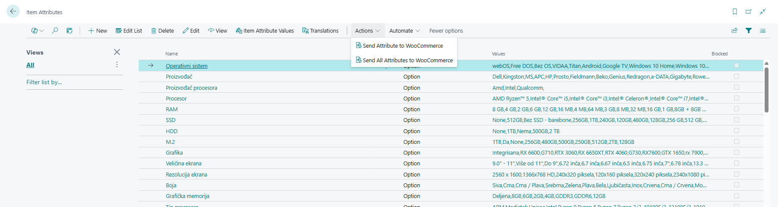Toggle Blocked checkbox for Operativni sistem

[737, 65]
